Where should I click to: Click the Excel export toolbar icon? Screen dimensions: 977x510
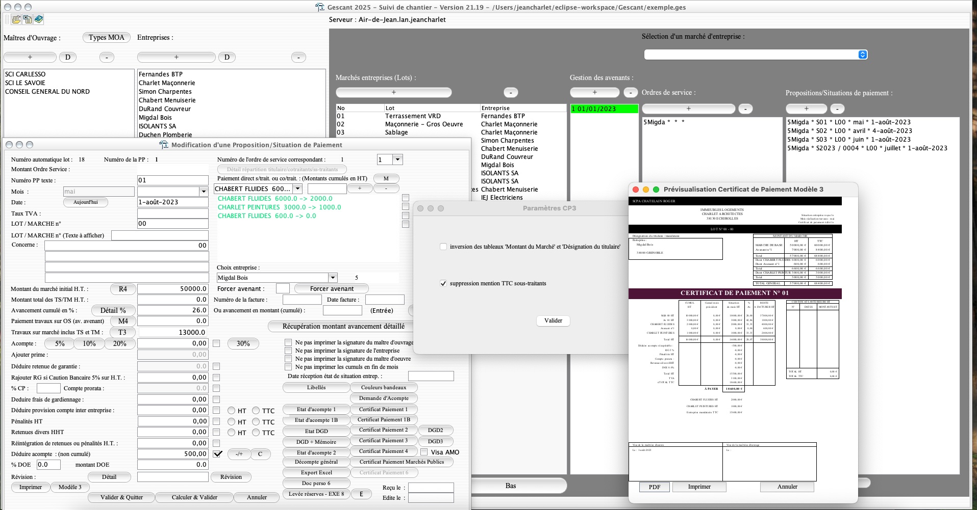28,19
